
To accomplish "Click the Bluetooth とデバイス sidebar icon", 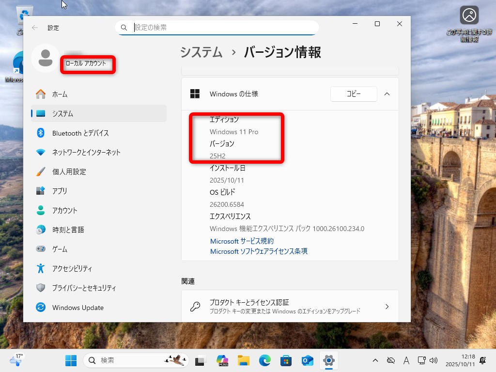I will coord(41,133).
